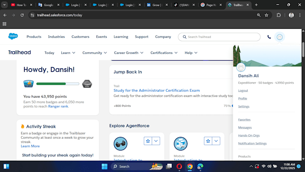
Task: Go back with the browser back arrow
Action: click(x=5, y=15)
